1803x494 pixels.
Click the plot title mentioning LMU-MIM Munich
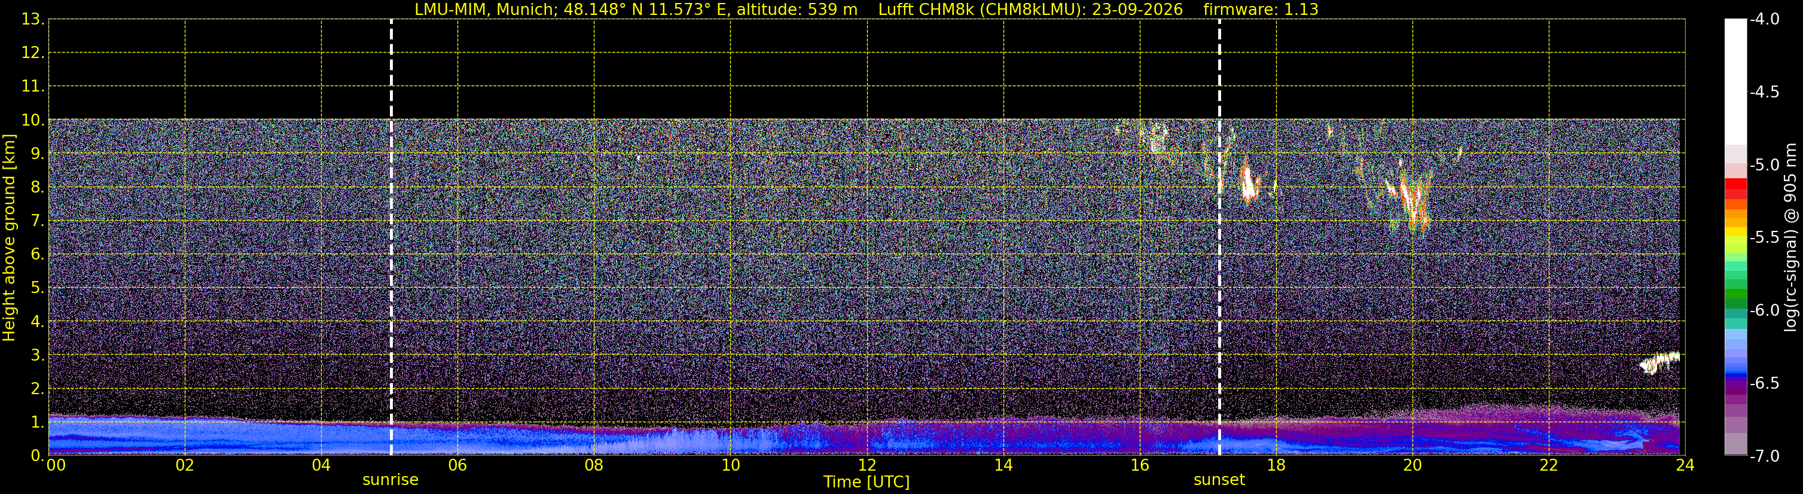point(636,10)
